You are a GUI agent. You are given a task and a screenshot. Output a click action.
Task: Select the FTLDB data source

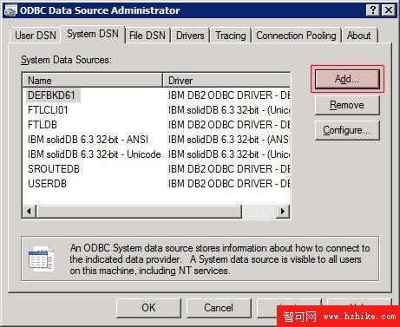(43, 125)
